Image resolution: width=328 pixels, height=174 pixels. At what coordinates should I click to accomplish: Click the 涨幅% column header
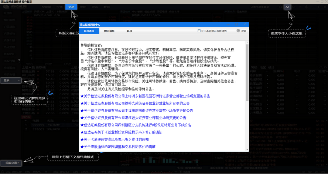pos(278,71)
